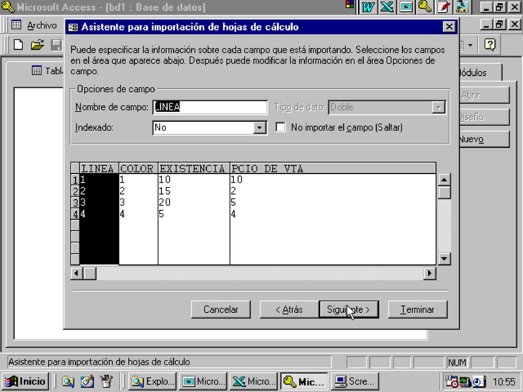The image size is (523, 392).
Task: Click the Diseño button in database window
Action: (x=484, y=117)
